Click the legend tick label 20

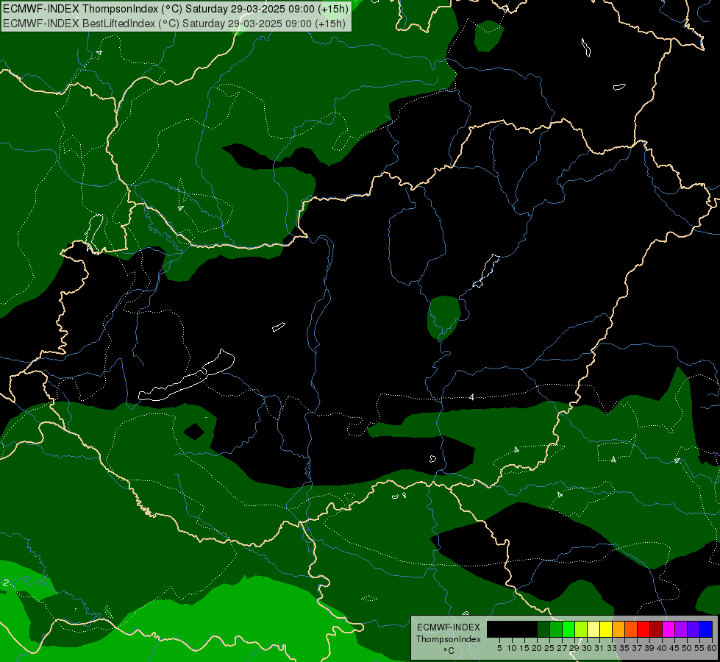[538, 648]
